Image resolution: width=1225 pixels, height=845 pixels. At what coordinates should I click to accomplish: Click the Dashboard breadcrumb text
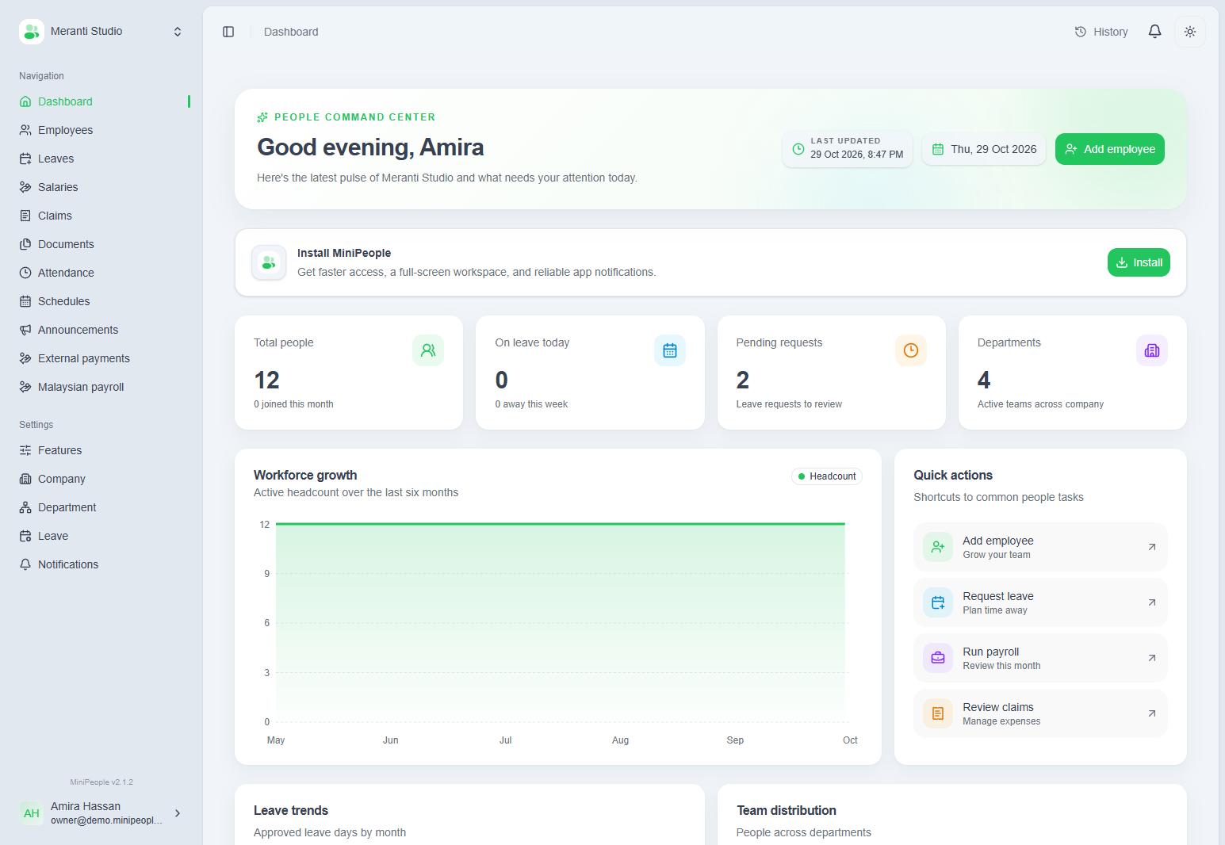[x=291, y=32]
